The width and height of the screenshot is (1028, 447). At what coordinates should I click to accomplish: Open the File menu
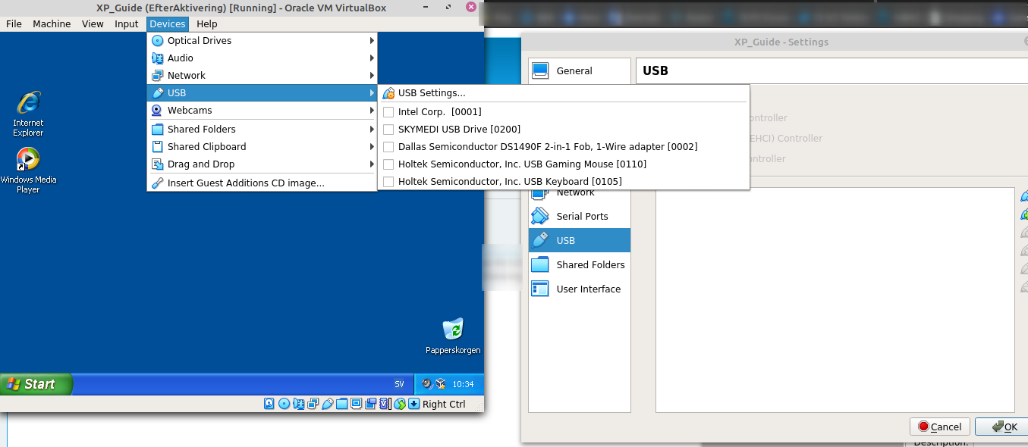[14, 23]
